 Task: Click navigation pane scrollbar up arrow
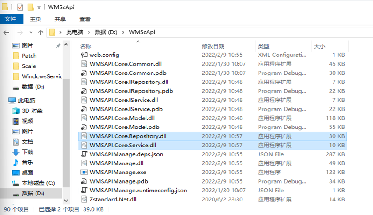pyautogui.click(x=66, y=45)
